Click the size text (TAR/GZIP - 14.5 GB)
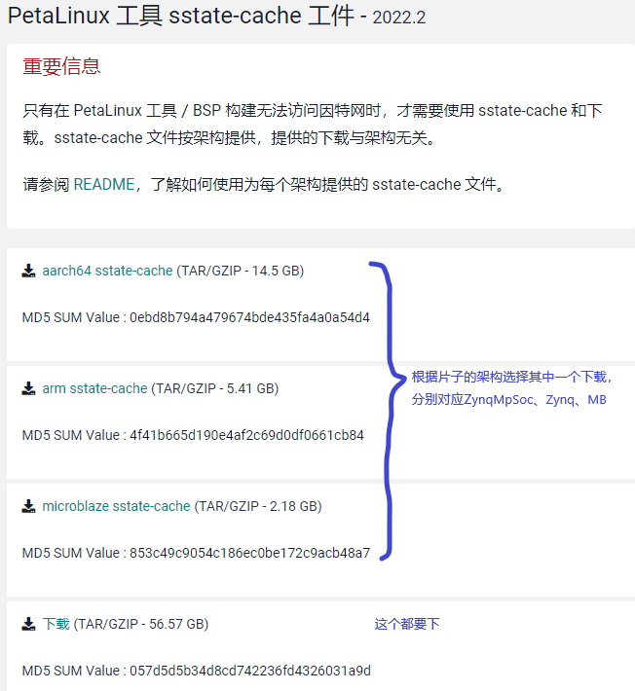635x691 pixels. 241,271
